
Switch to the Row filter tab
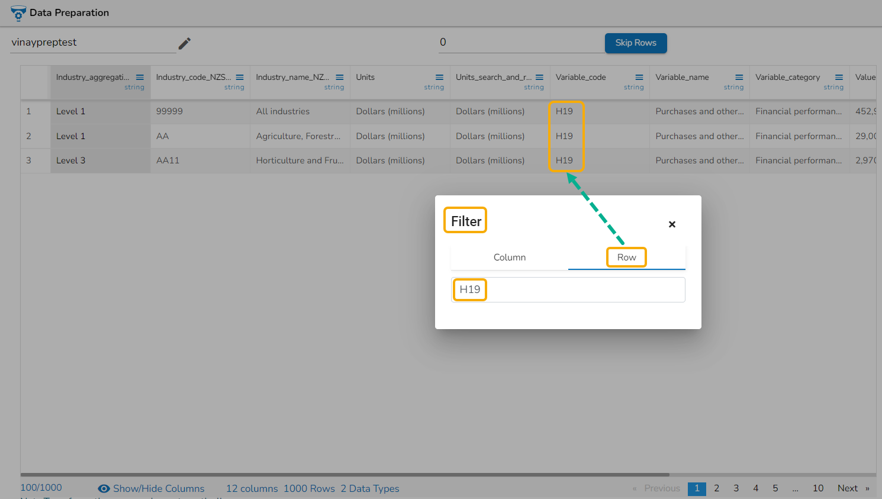tap(626, 257)
